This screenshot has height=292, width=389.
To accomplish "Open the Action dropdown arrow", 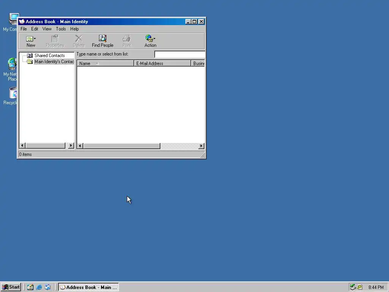I will (x=154, y=39).
